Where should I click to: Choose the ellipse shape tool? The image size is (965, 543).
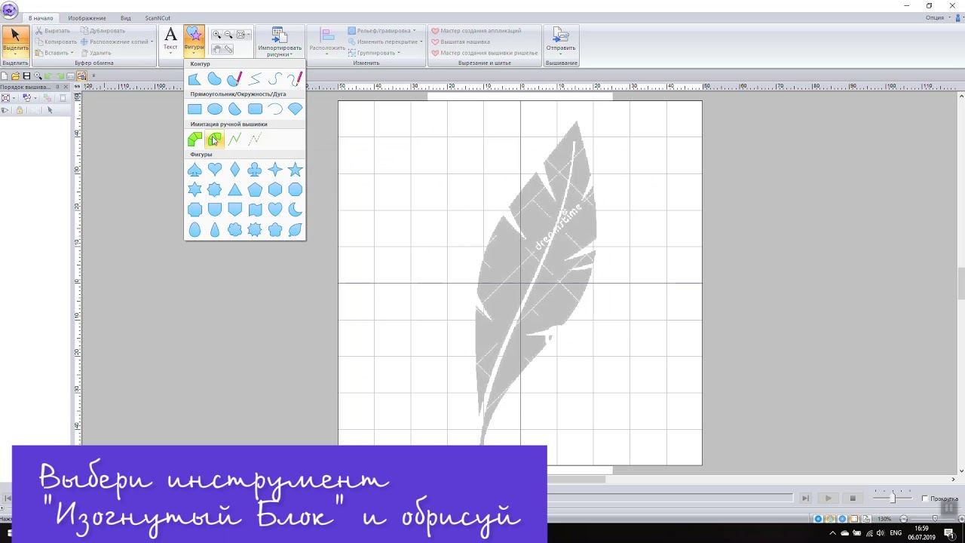215,109
